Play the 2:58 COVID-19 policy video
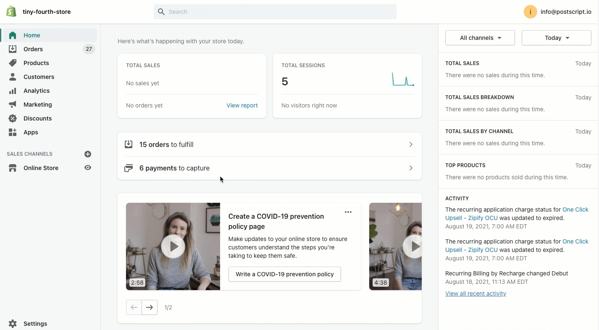This screenshot has width=599, height=330. pos(173,246)
